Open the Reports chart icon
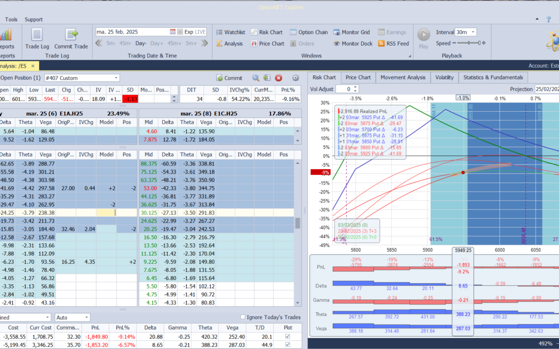The image size is (559, 349). click(x=6, y=35)
